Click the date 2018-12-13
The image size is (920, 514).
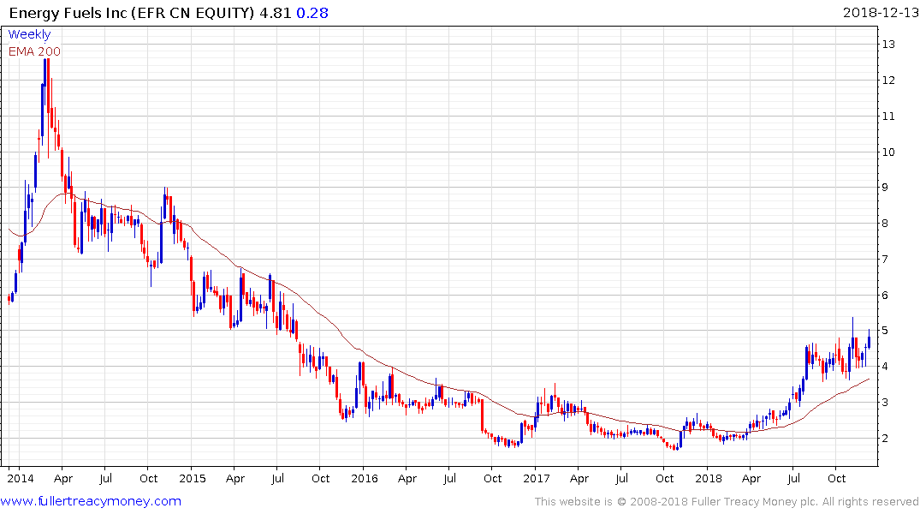pos(880,12)
